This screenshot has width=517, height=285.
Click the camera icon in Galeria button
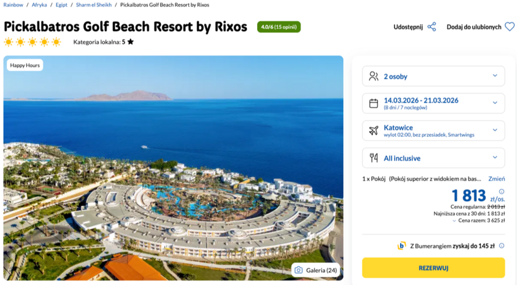pos(298,270)
